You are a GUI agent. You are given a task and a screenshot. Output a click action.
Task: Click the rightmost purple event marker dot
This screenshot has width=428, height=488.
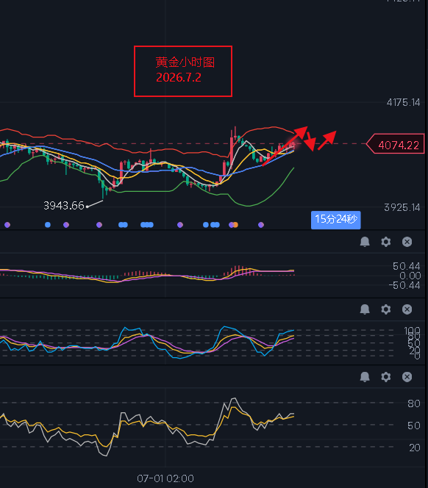pyautogui.click(x=261, y=225)
